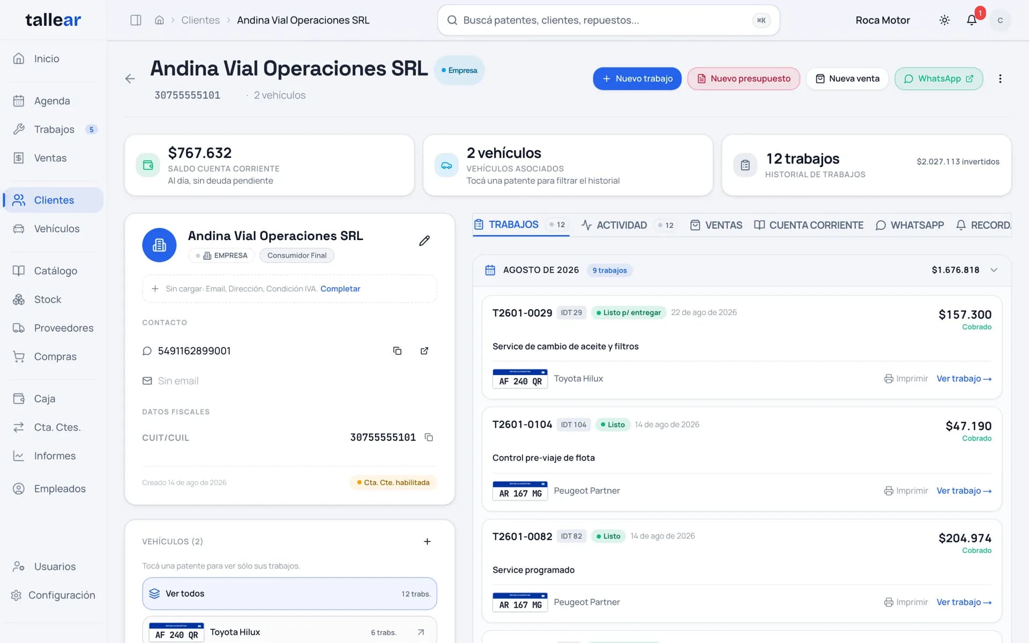Open Toyota Hilux vehicle arrow icon
Screen dimensions: 1029x643
(x=421, y=632)
